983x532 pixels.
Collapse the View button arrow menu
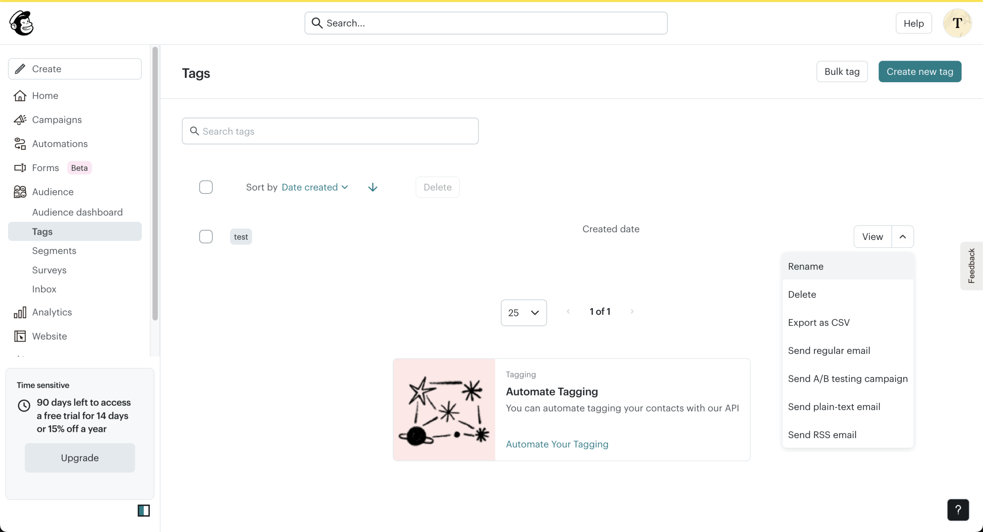pyautogui.click(x=903, y=236)
